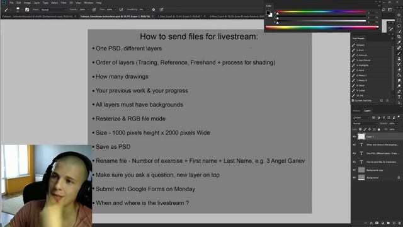The width and height of the screenshot is (403, 227).
Task: Select Layer 1 thumbnail
Action: click(361, 137)
